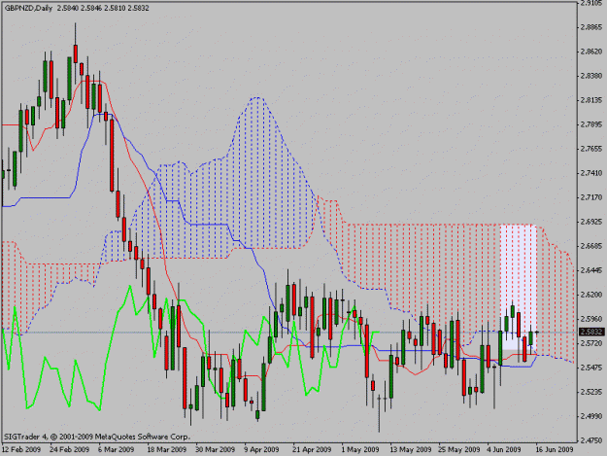Click the 2.7895 price axis label
The height and width of the screenshot is (456, 607).
pyautogui.click(x=591, y=124)
